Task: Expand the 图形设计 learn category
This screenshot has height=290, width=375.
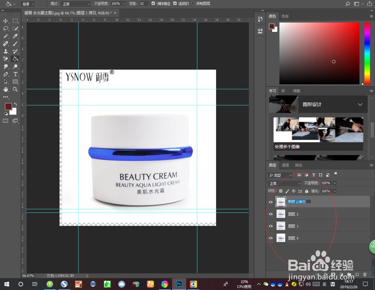Action: (360, 104)
